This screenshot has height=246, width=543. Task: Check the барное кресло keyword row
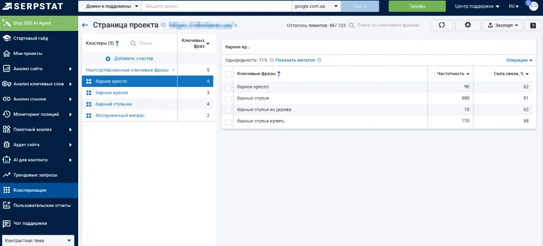(x=228, y=87)
